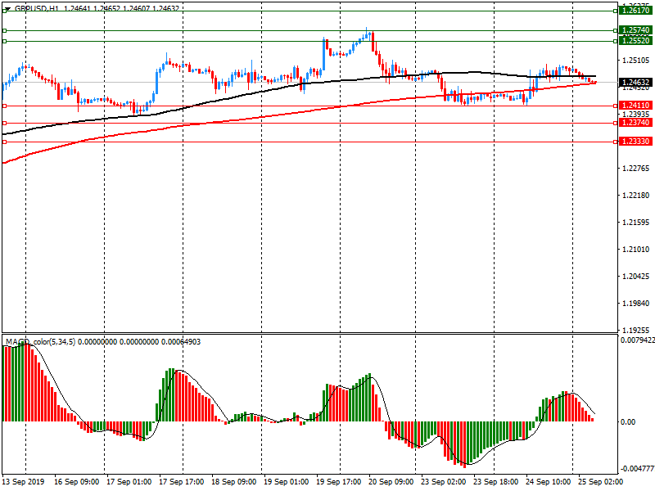Click the 1.25105 value on price axis
655x491 pixels.
coord(636,61)
